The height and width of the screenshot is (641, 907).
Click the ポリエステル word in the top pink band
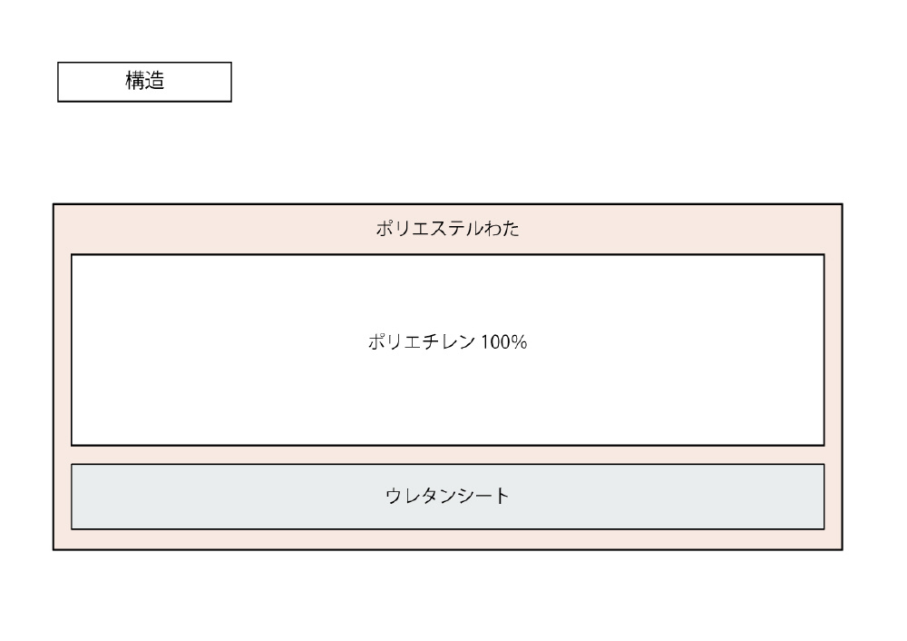(x=429, y=229)
